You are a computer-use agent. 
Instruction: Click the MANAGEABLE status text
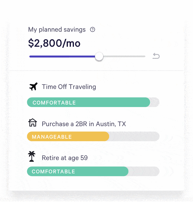point(52,137)
